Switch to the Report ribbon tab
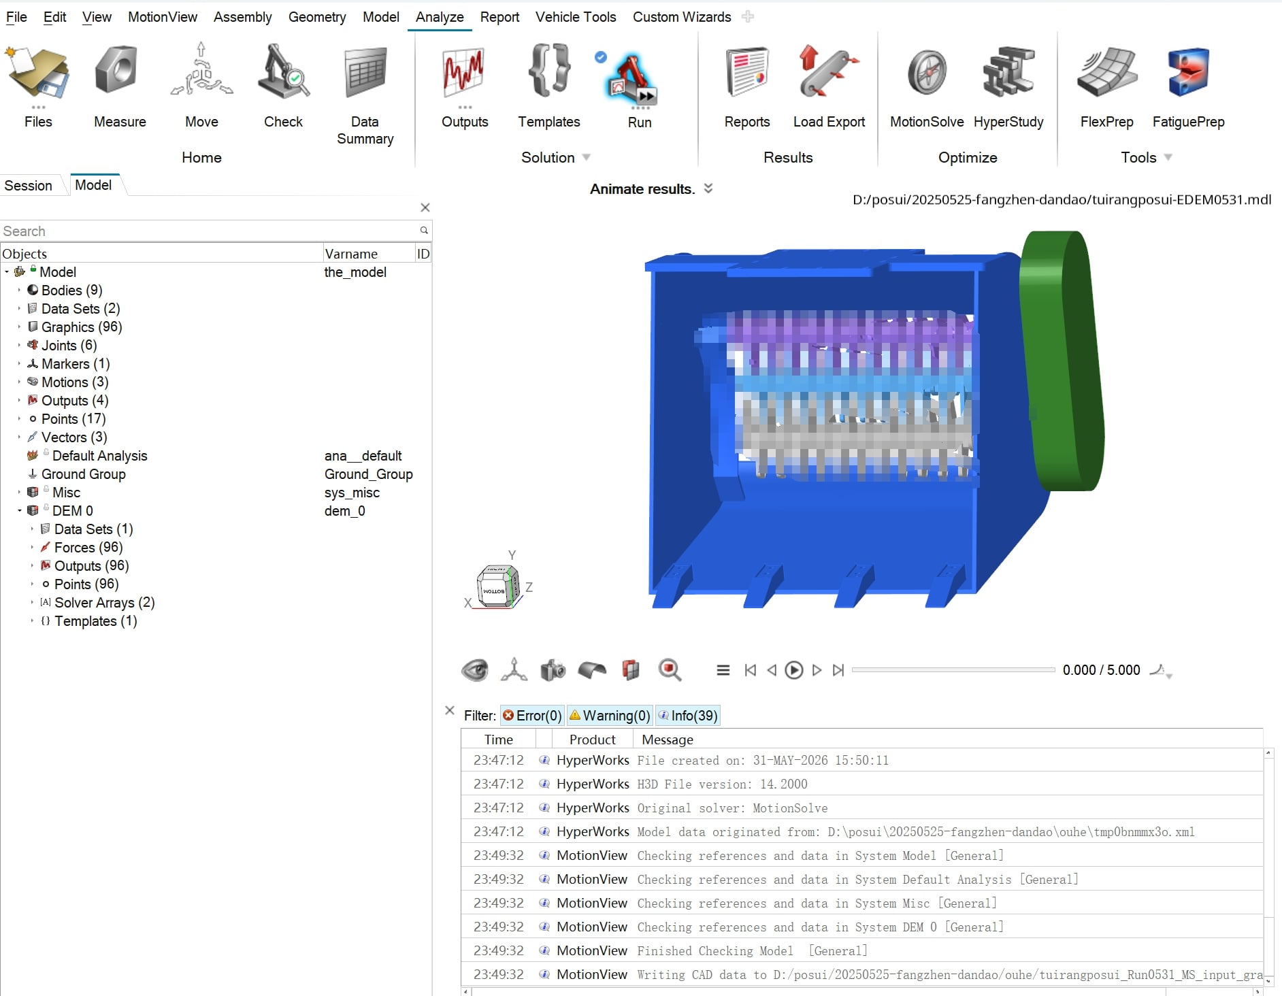Image resolution: width=1282 pixels, height=996 pixels. point(499,17)
